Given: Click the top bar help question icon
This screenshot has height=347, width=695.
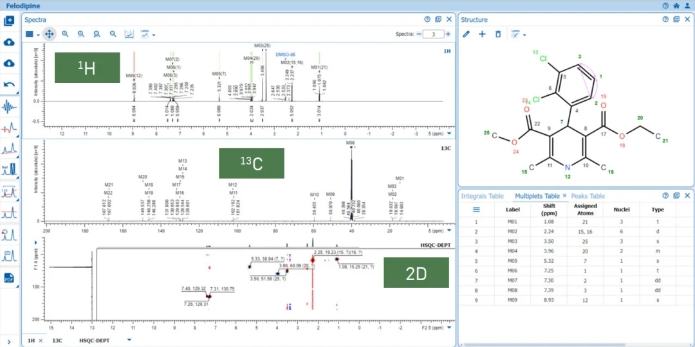Looking at the screenshot, I should click(665, 6).
